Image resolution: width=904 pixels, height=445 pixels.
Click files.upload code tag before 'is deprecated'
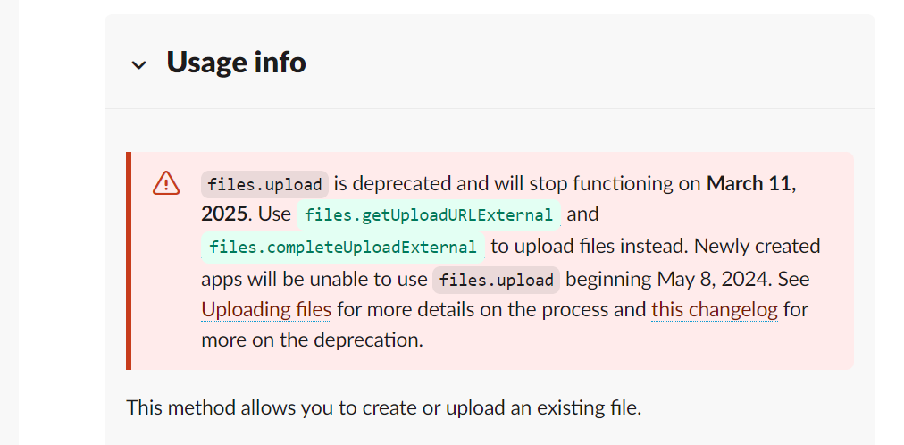(264, 184)
